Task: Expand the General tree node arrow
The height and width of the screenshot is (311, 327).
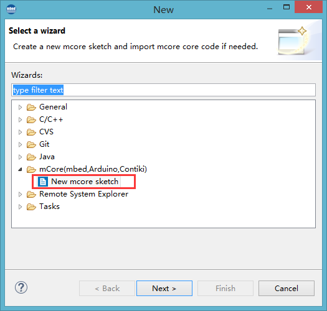Action: click(x=20, y=107)
